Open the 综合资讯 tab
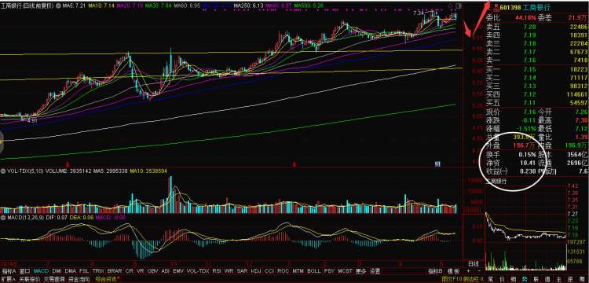This screenshot has width=589, height=283. (107, 279)
